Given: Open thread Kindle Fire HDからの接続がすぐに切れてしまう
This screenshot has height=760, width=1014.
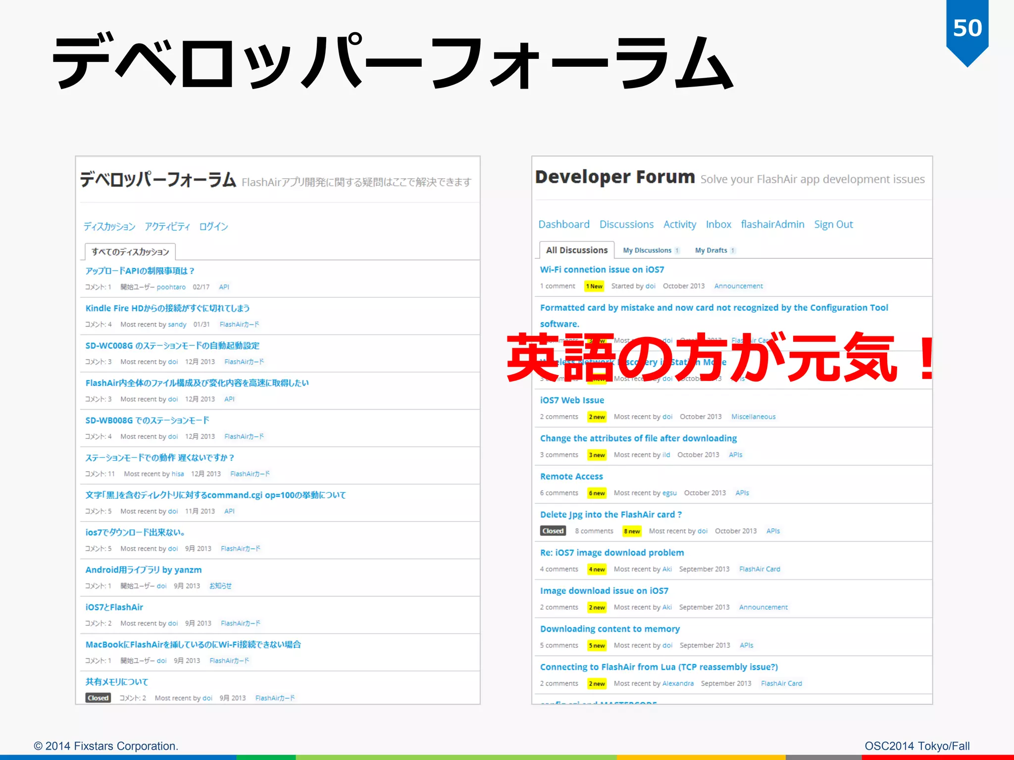Looking at the screenshot, I should (x=167, y=308).
